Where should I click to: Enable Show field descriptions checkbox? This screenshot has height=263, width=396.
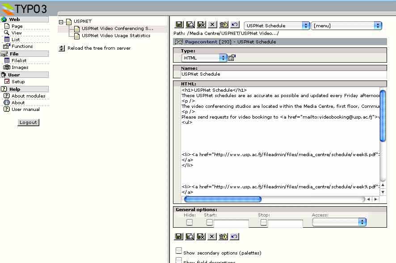point(178,260)
